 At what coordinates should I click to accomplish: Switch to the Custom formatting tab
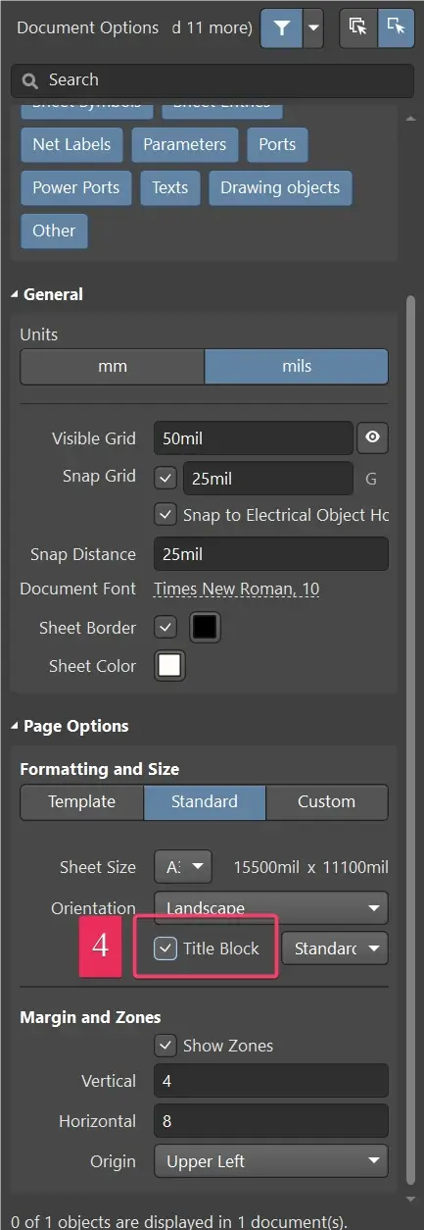click(326, 801)
